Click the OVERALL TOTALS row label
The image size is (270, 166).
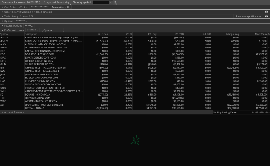coord(34,108)
